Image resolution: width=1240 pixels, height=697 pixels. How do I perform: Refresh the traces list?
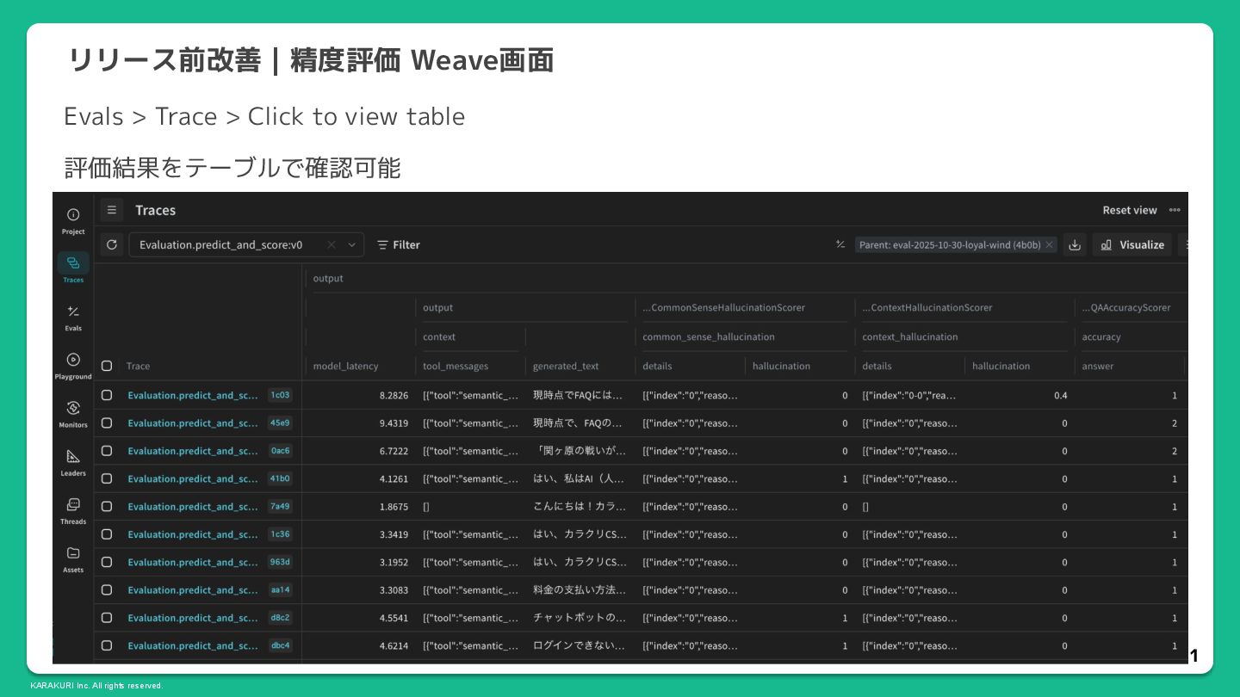click(x=111, y=244)
